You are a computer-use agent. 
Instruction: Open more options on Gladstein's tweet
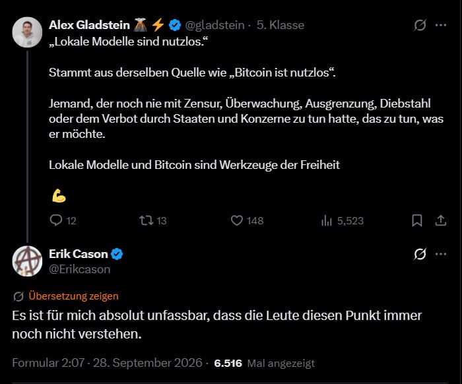441,25
